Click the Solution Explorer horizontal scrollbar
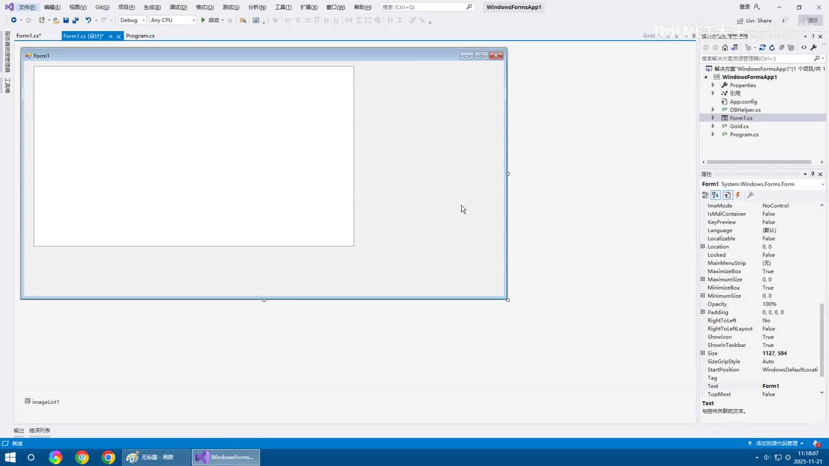The width and height of the screenshot is (829, 466). (x=759, y=162)
